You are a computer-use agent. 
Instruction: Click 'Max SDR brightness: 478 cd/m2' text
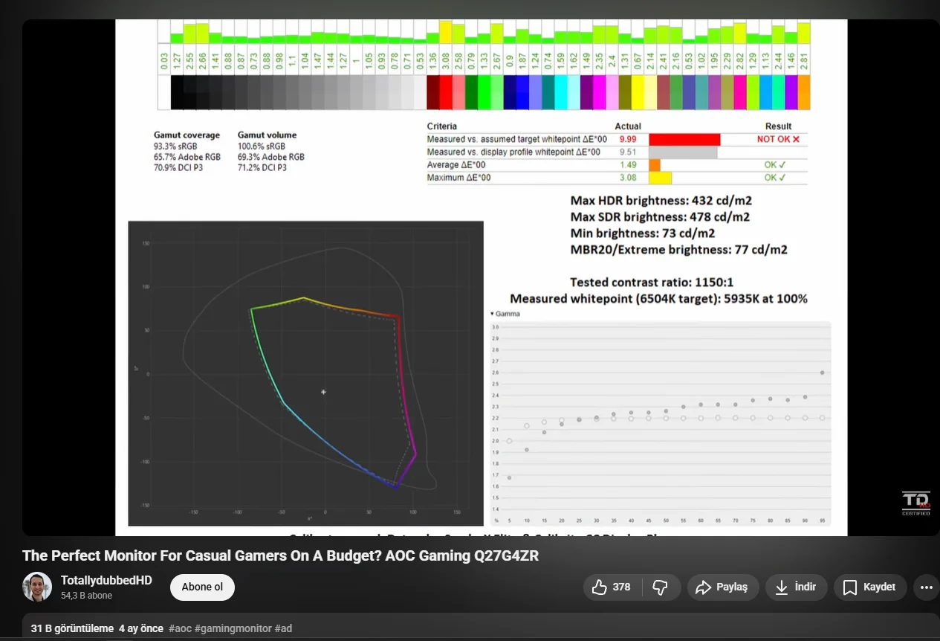660,217
